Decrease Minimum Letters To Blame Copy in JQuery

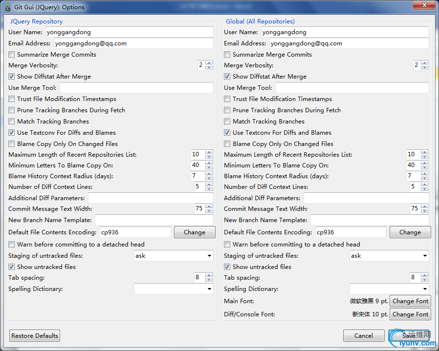tap(209, 167)
